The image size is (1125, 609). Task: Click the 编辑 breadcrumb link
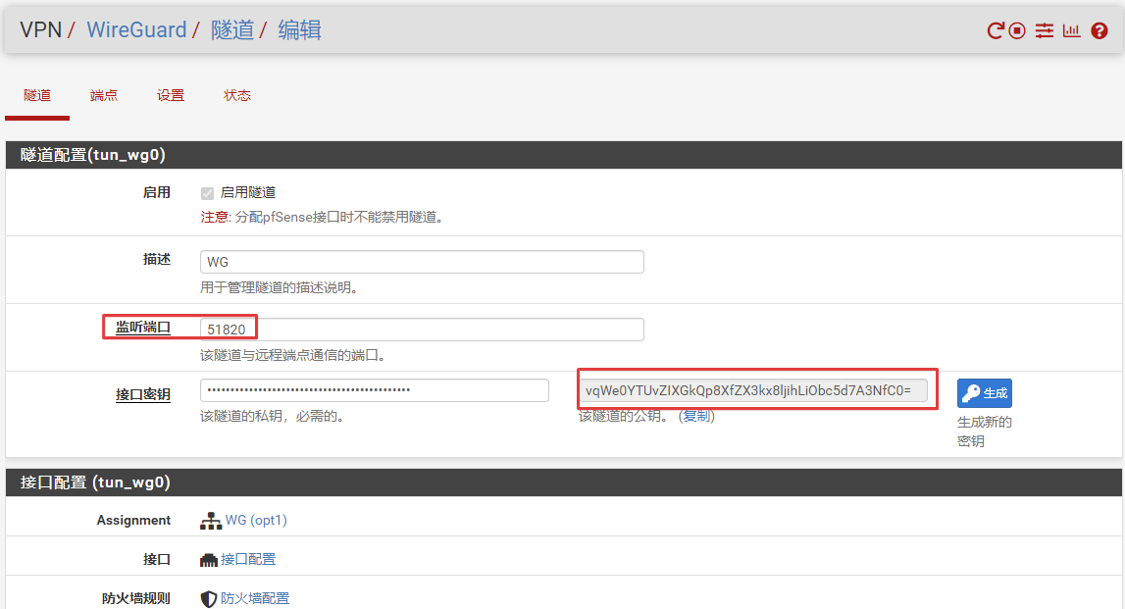click(x=300, y=30)
